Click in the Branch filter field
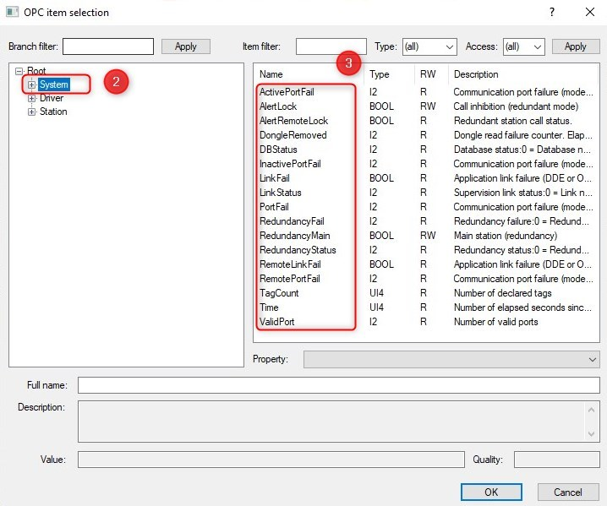This screenshot has height=506, width=607. (107, 46)
